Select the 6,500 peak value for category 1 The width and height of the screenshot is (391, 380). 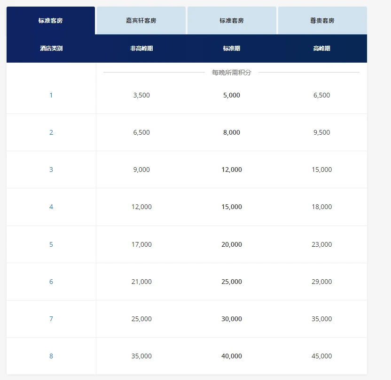321,95
